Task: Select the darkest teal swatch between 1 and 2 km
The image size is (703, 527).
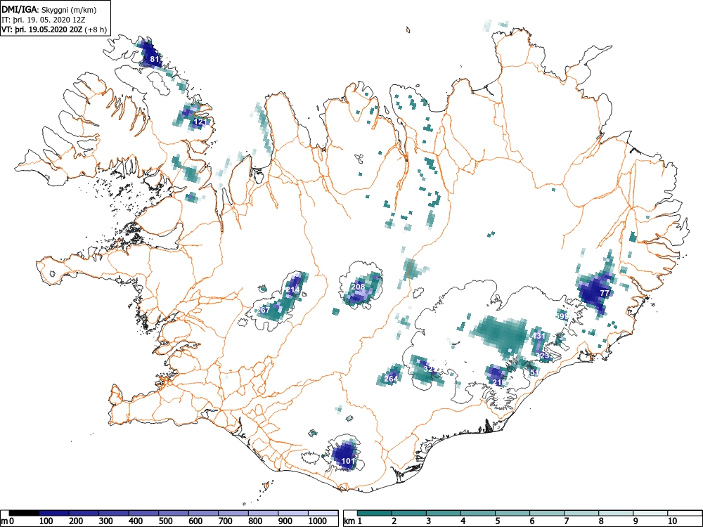Action: [375, 513]
